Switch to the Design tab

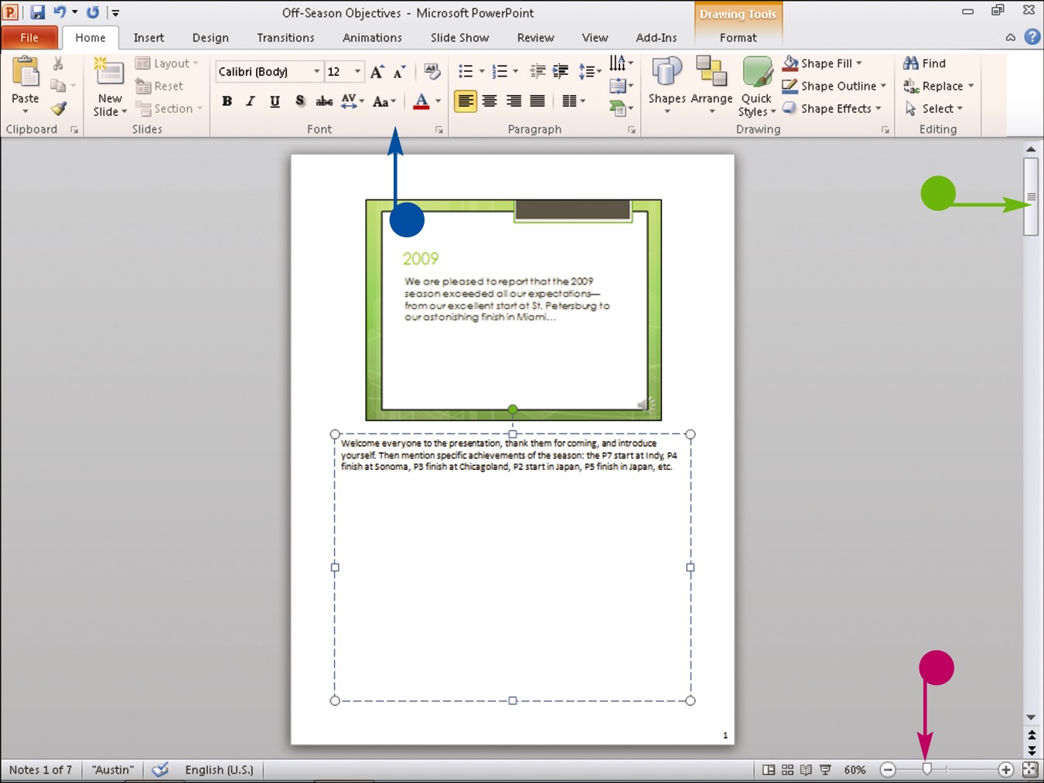[x=210, y=37]
